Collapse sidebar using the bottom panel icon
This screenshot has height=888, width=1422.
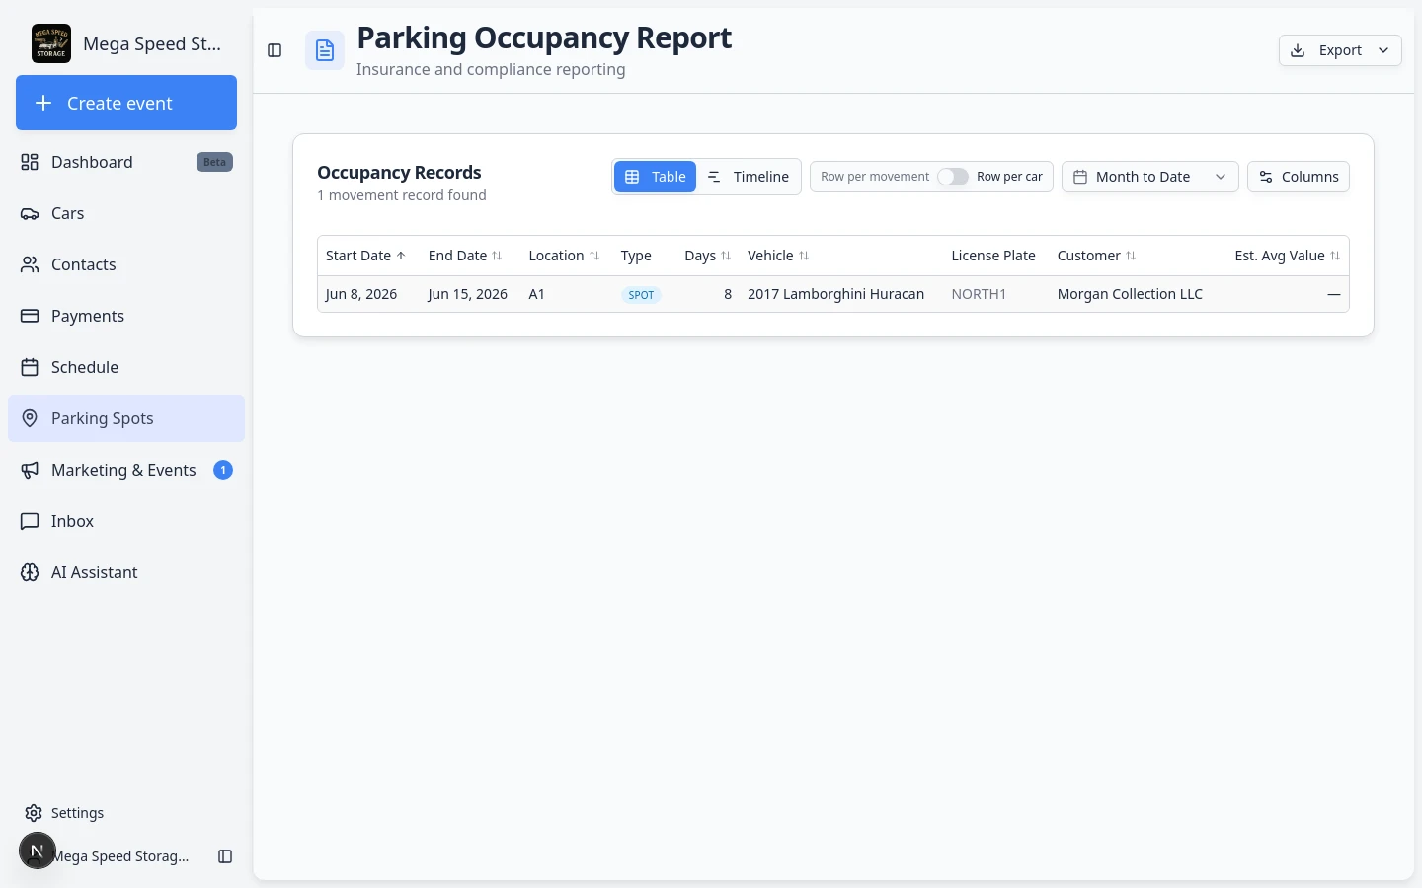225,856
